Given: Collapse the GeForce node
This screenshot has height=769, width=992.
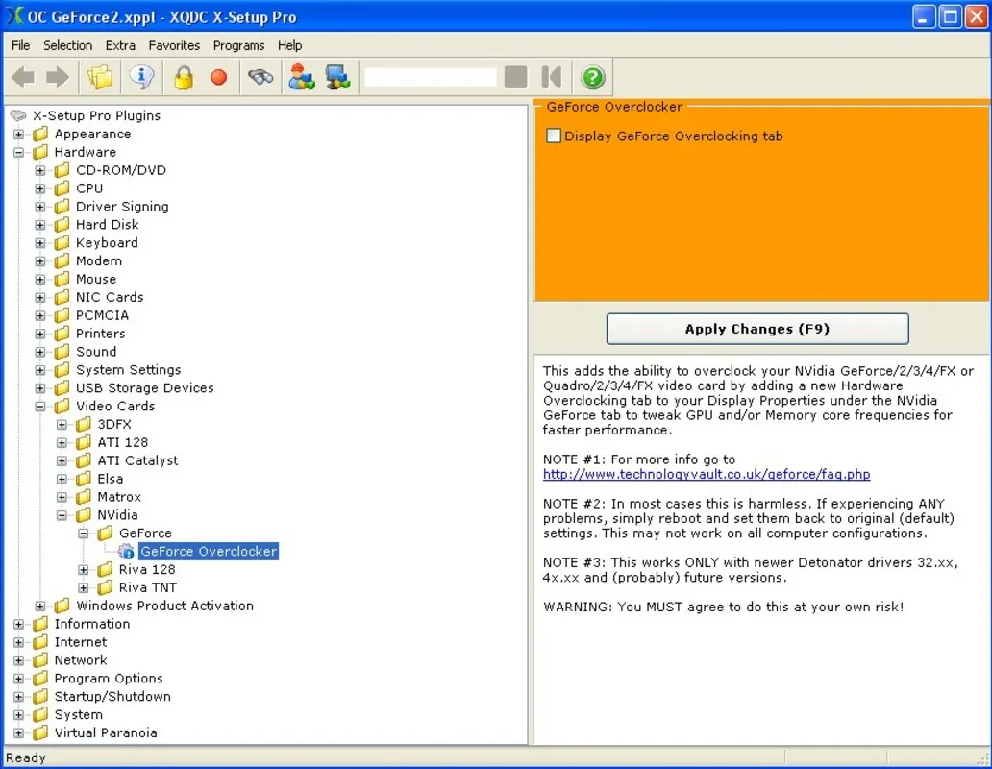Looking at the screenshot, I should (x=84, y=533).
